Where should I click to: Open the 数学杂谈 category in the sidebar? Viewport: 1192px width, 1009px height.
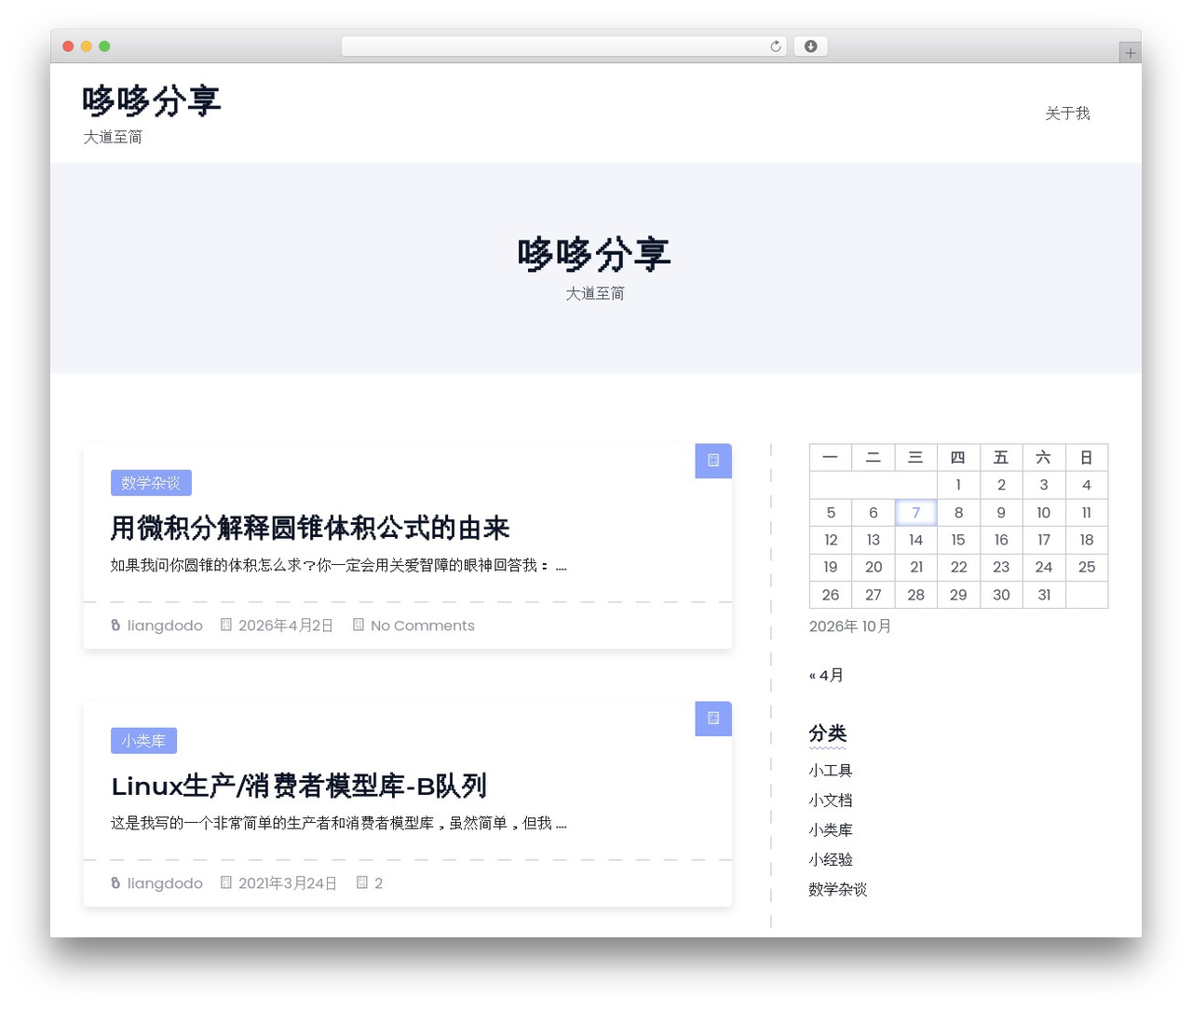tap(838, 890)
